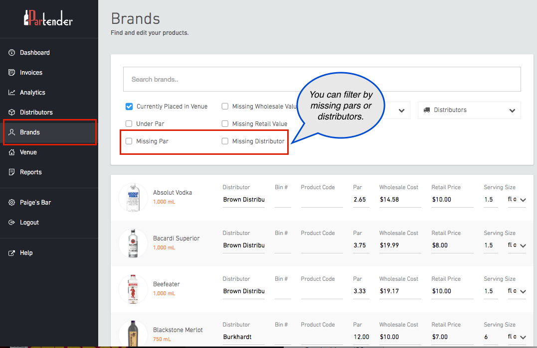
Task: Edit Blackstone Merlot serving size 6
Action: pos(491,337)
